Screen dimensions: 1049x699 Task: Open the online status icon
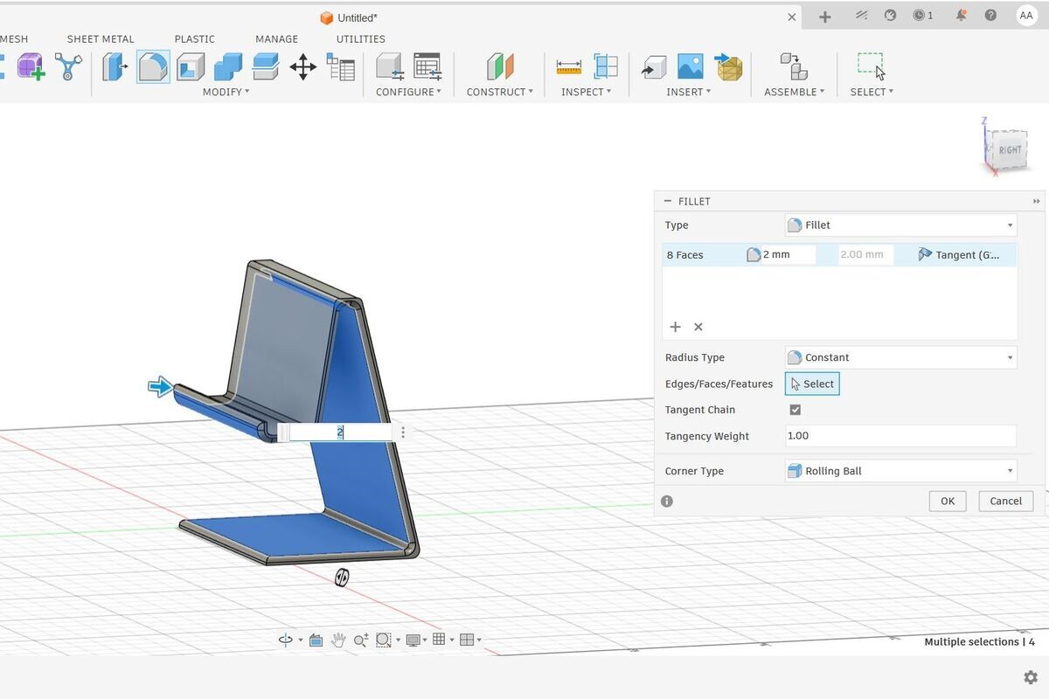891,16
